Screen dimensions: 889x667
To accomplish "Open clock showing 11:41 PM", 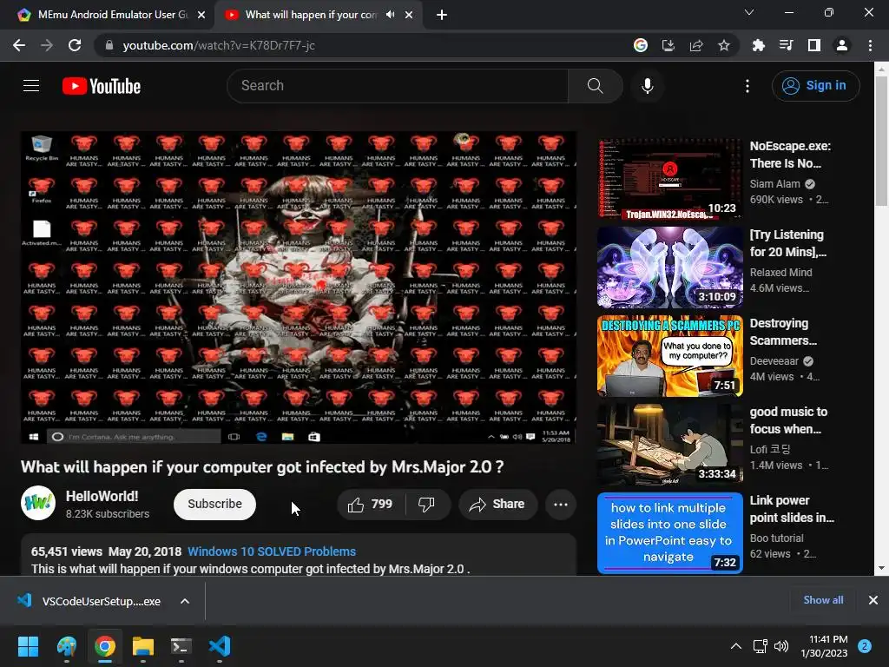I will click(x=824, y=646).
